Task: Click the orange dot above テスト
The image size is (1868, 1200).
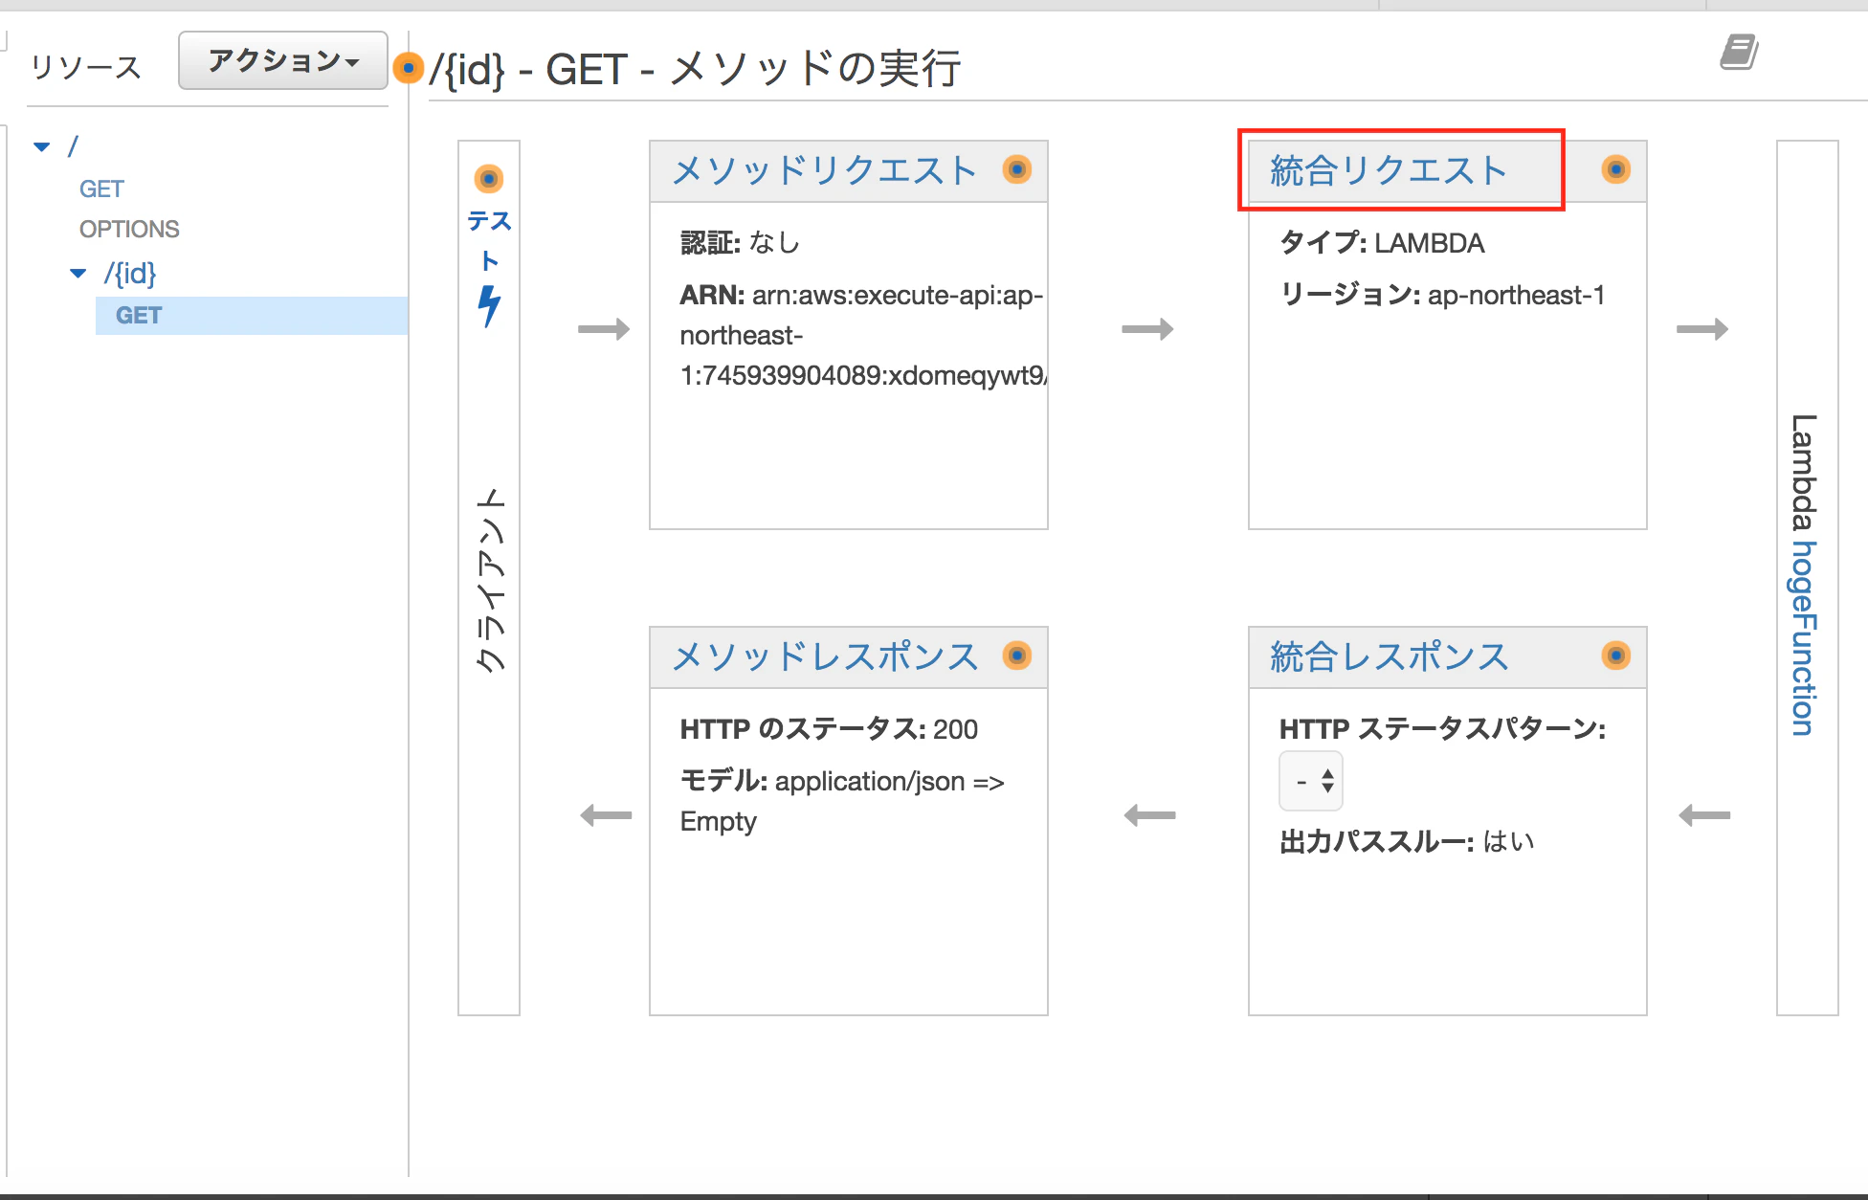Action: [489, 178]
